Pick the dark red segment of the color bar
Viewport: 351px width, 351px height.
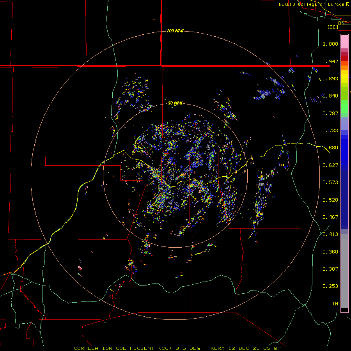tap(344, 58)
